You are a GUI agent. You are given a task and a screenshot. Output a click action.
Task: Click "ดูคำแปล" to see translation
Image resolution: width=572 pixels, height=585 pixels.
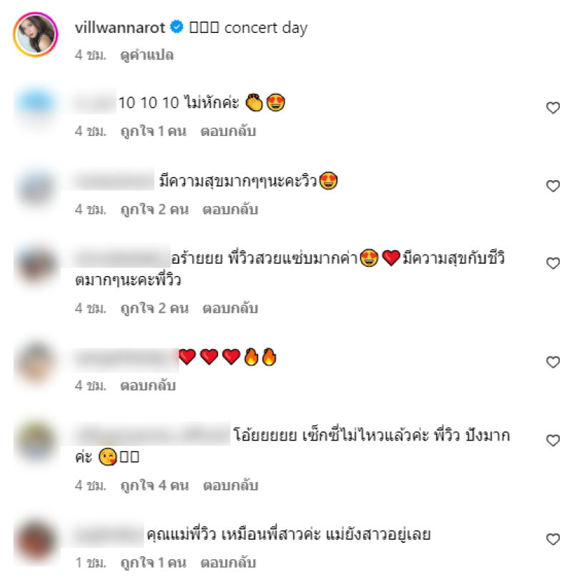coord(147,55)
